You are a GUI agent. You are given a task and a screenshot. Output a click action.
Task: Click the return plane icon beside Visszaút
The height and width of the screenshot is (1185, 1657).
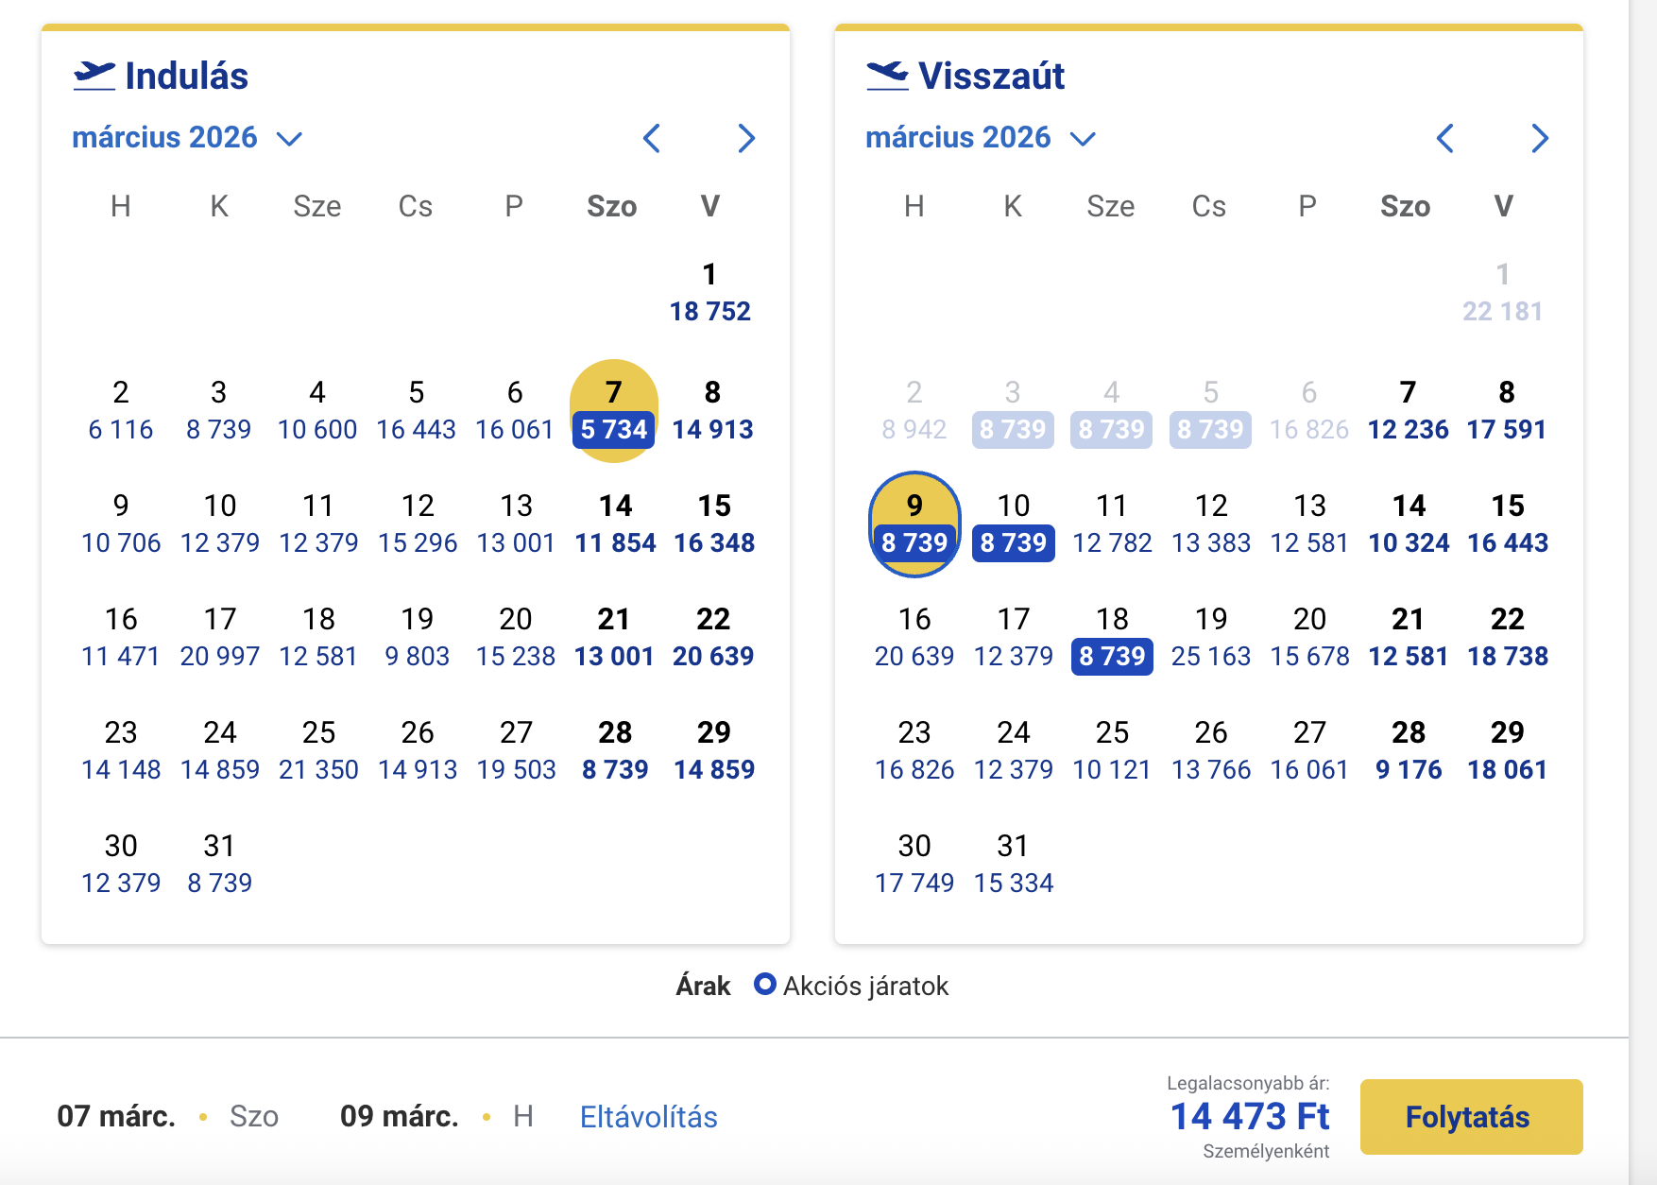(x=887, y=76)
